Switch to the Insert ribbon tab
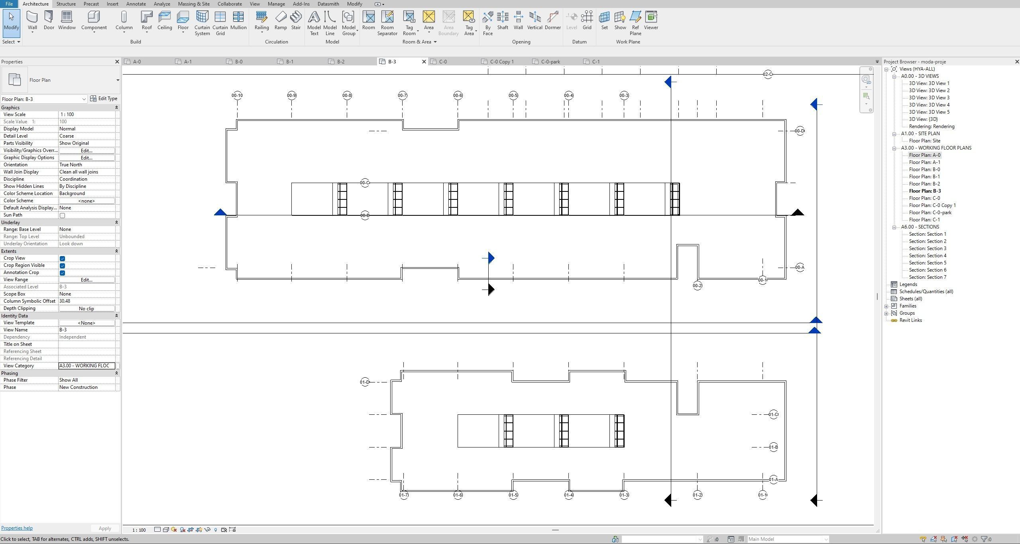1020x544 pixels. (112, 4)
